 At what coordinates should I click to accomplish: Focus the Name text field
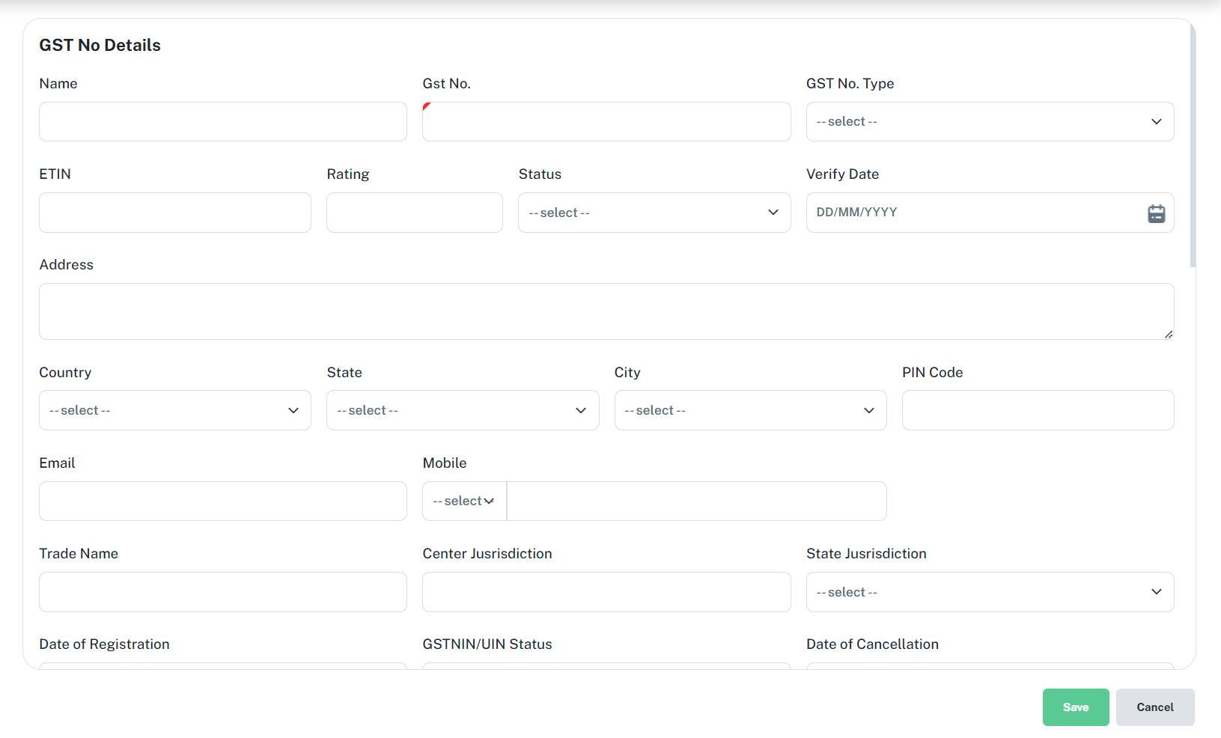click(222, 122)
